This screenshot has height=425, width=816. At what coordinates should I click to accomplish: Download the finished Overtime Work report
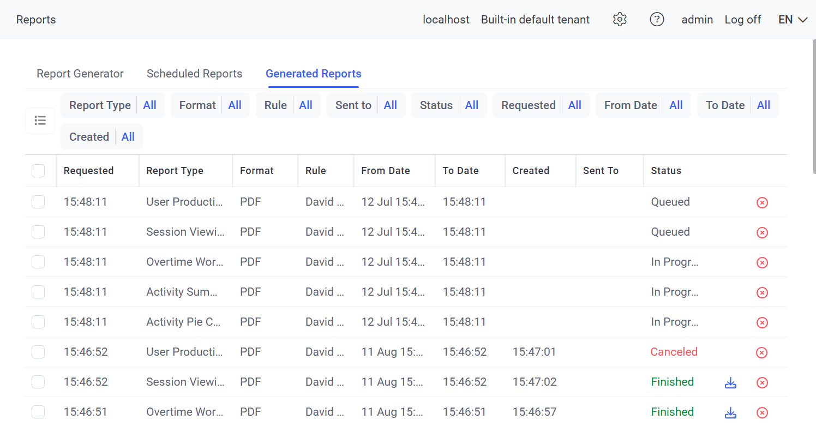[730, 412]
